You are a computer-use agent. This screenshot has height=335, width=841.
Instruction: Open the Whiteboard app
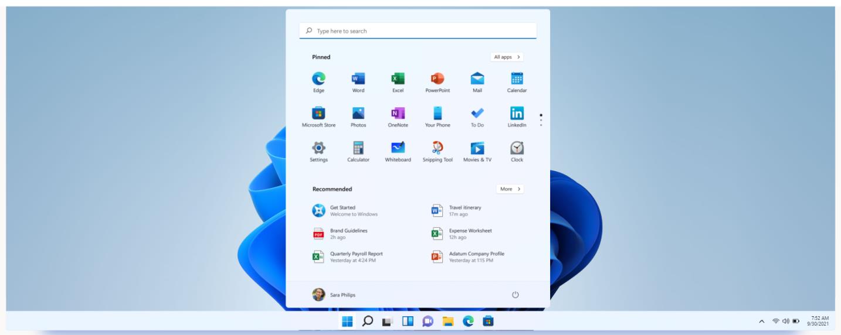coord(398,151)
